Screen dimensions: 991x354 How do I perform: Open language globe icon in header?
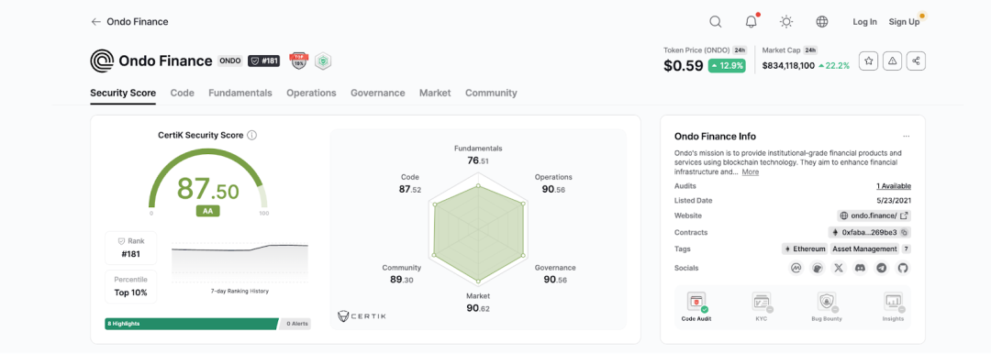point(821,21)
